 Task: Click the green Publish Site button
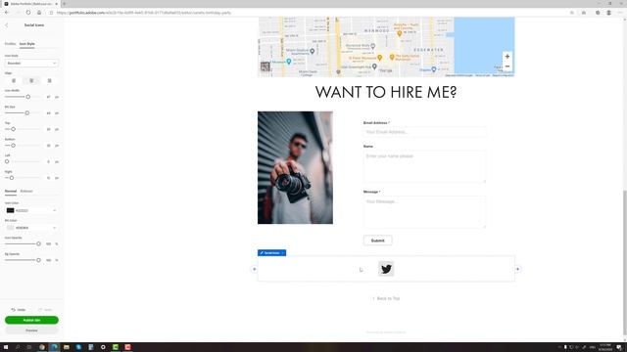31,320
